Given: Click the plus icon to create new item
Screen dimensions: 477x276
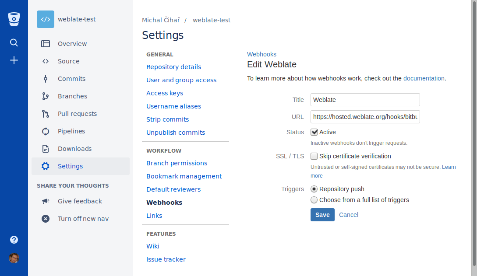Looking at the screenshot, I should pos(14,60).
